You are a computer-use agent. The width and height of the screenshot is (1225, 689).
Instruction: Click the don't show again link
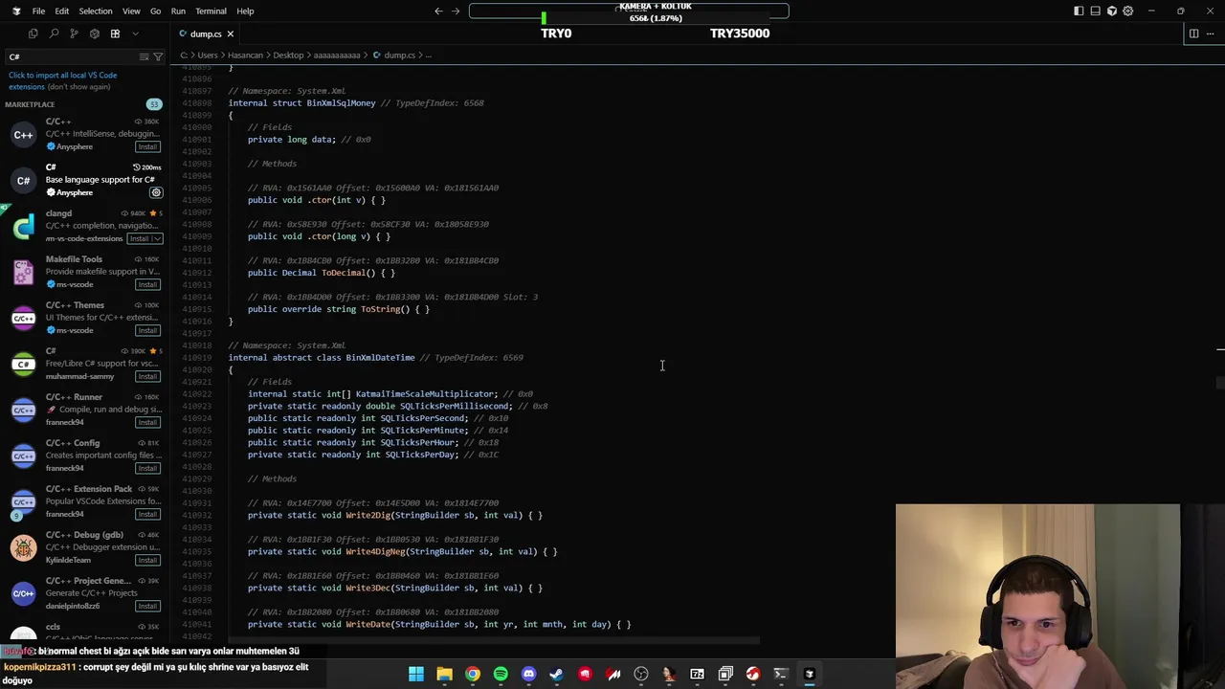(78, 86)
